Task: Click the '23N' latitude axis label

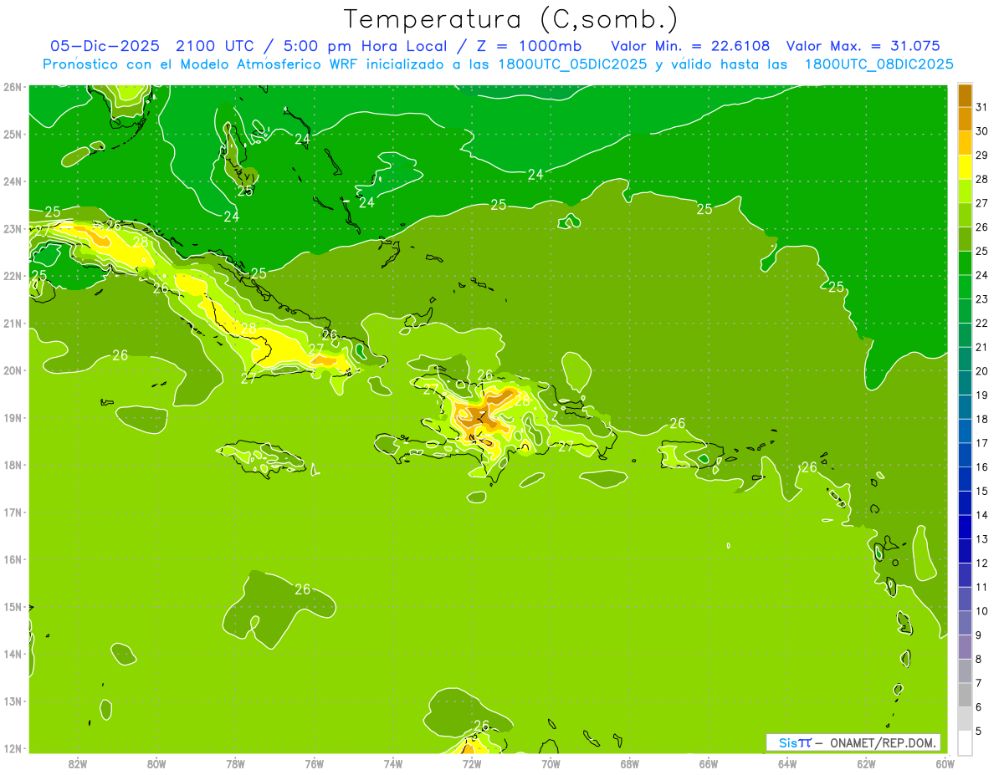Action: pyautogui.click(x=12, y=228)
